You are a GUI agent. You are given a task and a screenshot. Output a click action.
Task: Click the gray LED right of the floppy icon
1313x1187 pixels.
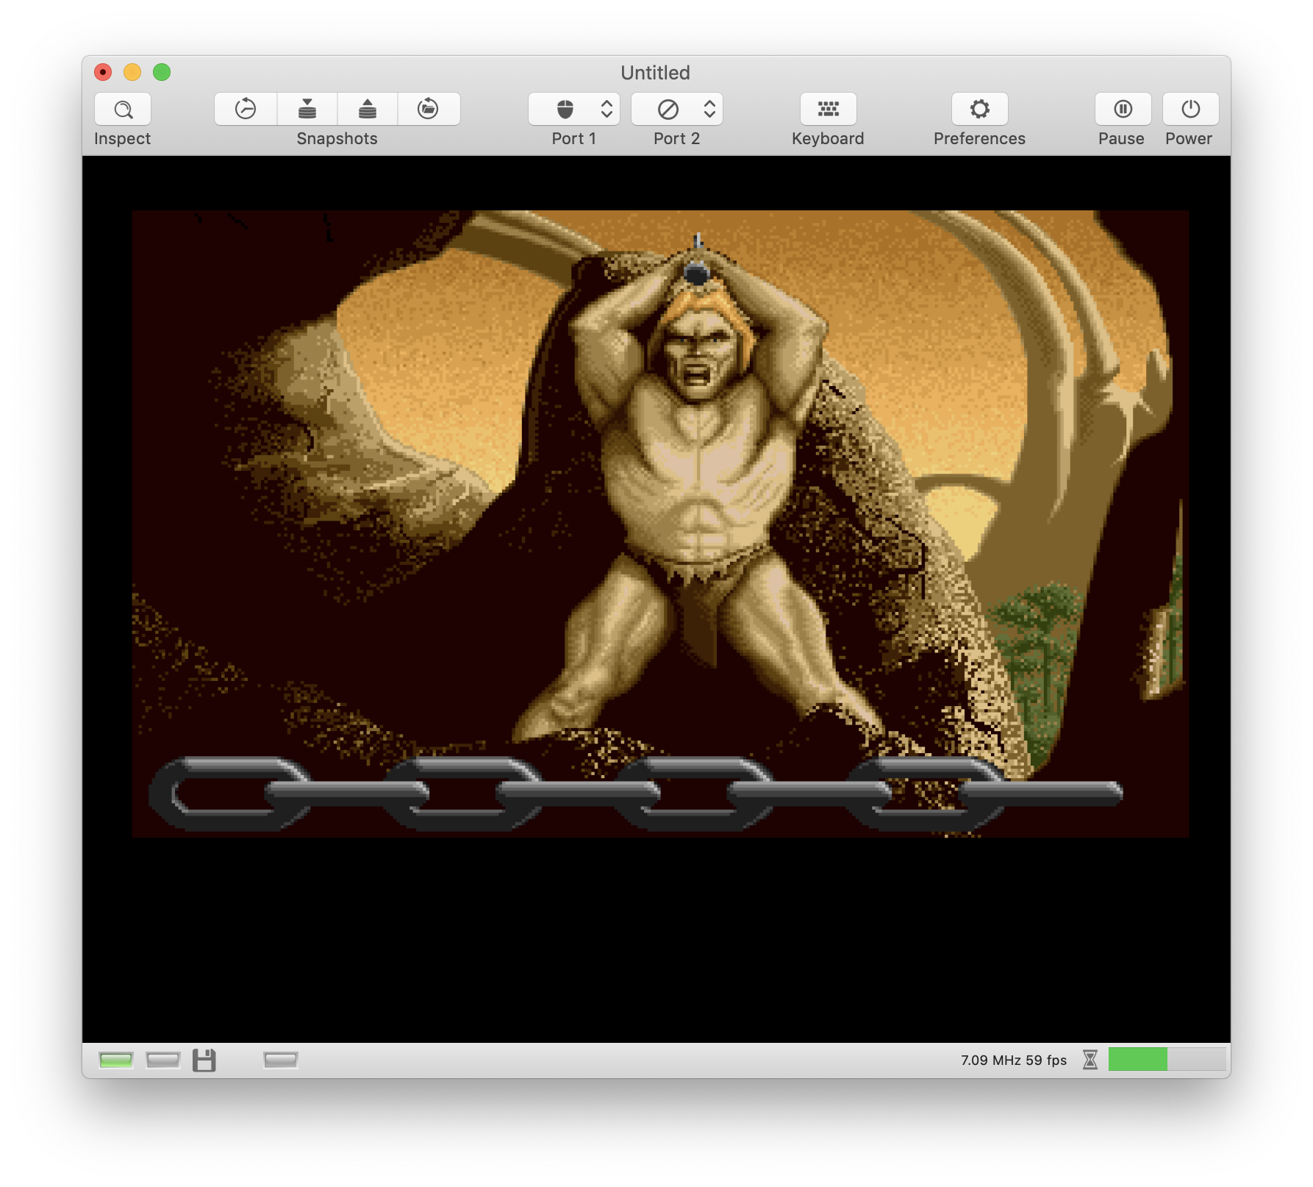click(281, 1060)
